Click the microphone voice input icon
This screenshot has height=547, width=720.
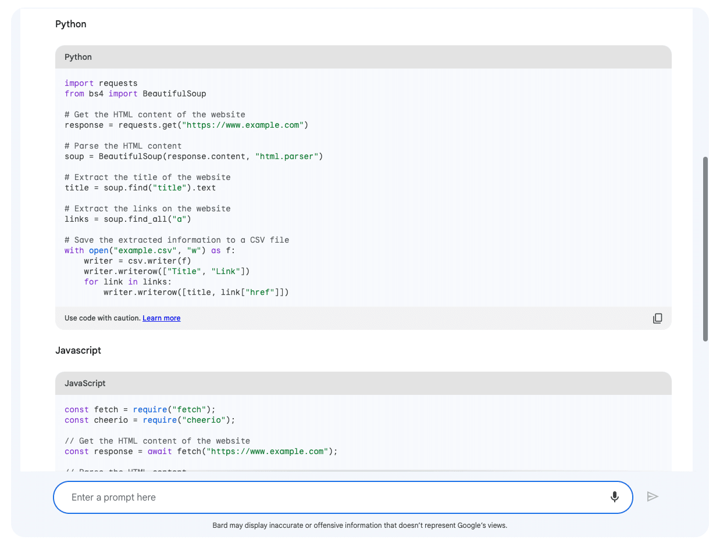pyautogui.click(x=614, y=497)
